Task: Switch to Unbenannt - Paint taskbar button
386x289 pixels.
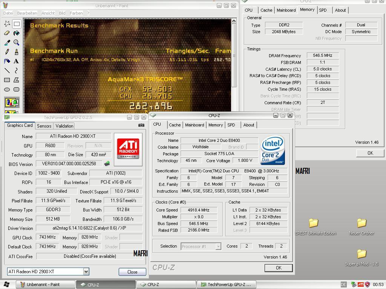Action: pyautogui.click(x=46, y=284)
